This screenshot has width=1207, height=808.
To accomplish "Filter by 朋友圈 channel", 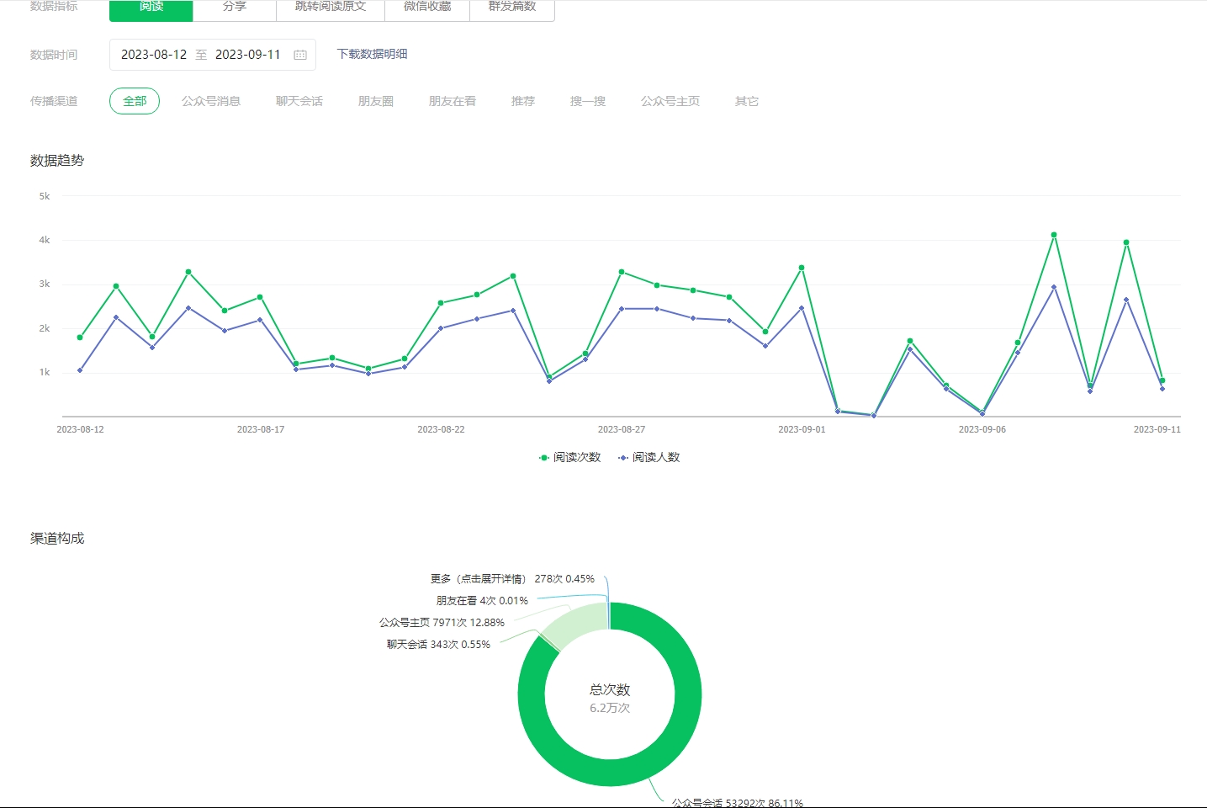I will 376,101.
